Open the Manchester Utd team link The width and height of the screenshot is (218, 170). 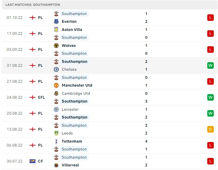pyautogui.click(x=77, y=85)
